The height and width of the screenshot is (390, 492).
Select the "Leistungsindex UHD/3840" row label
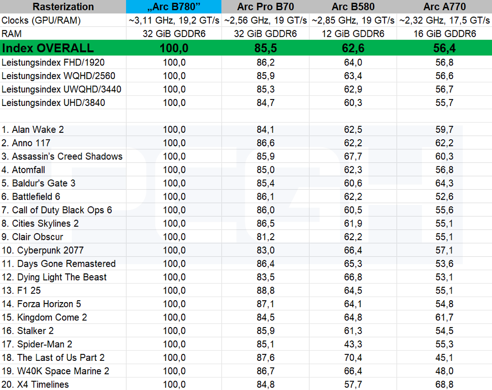pyautogui.click(x=53, y=103)
